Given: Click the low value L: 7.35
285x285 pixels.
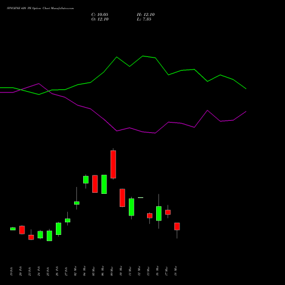Looking at the screenshot, I should [x=144, y=19].
